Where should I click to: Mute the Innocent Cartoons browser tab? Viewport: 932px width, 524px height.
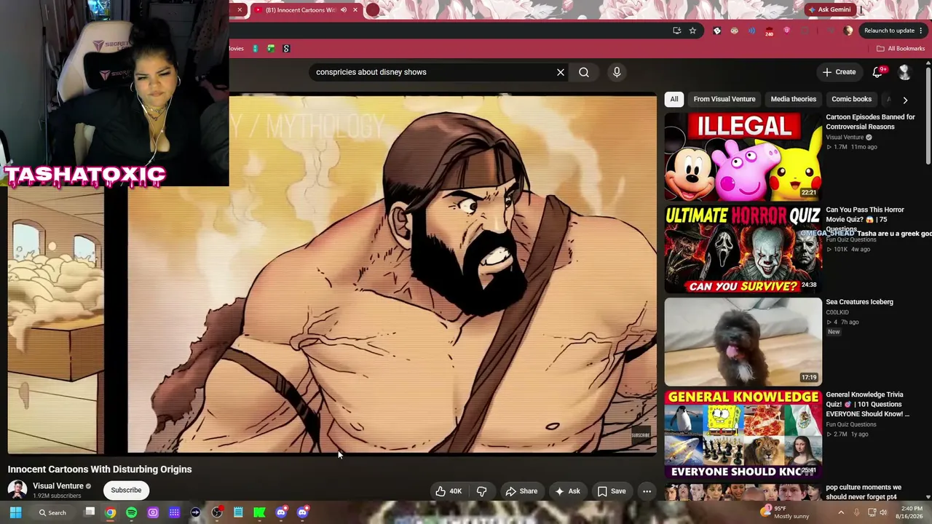(344, 10)
